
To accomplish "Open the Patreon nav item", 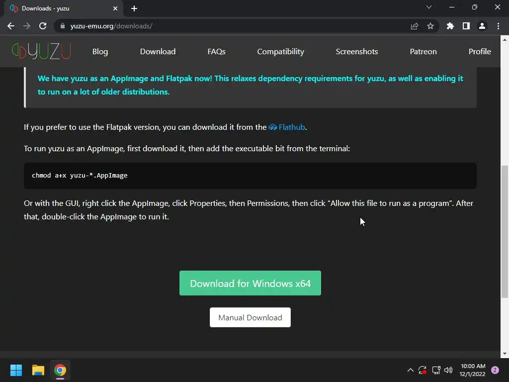I will tap(424, 51).
